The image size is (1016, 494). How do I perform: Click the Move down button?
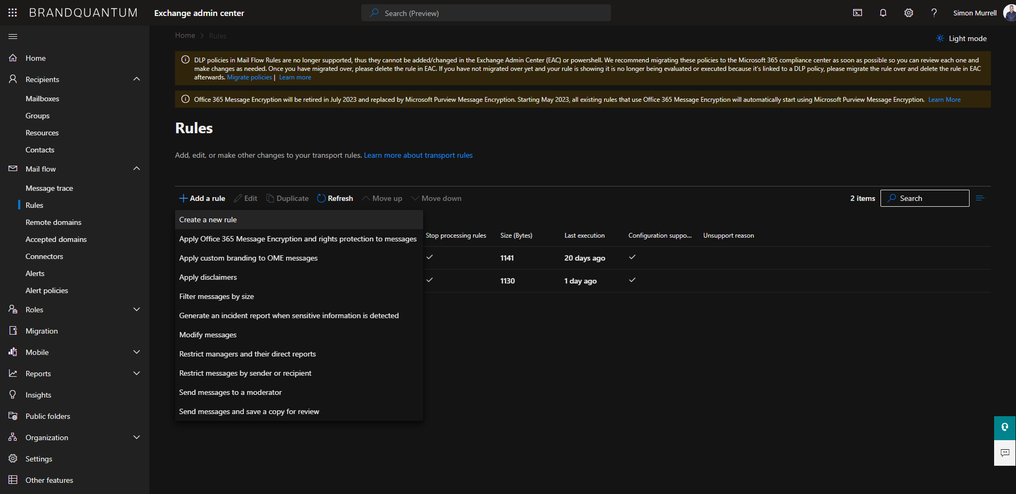coord(436,198)
